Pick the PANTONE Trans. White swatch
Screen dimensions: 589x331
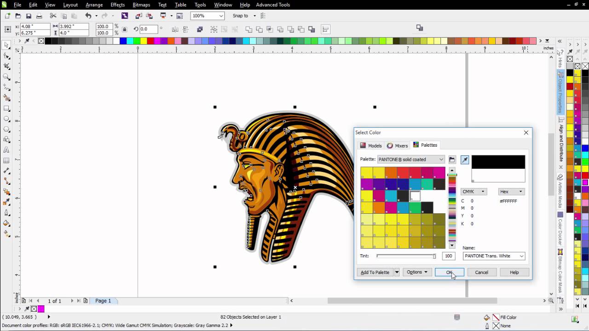(415, 196)
